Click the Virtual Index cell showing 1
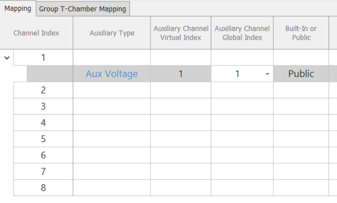Screen dimensions: 337x203 (180, 74)
